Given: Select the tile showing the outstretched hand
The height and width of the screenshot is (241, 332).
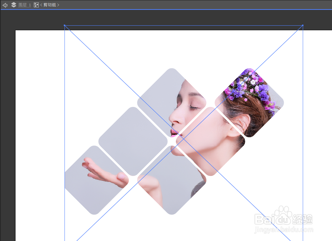Looking at the screenshot, I should pyautogui.click(x=96, y=180).
